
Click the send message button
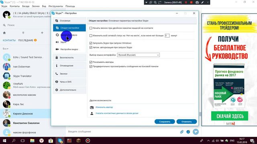(x=196, y=132)
